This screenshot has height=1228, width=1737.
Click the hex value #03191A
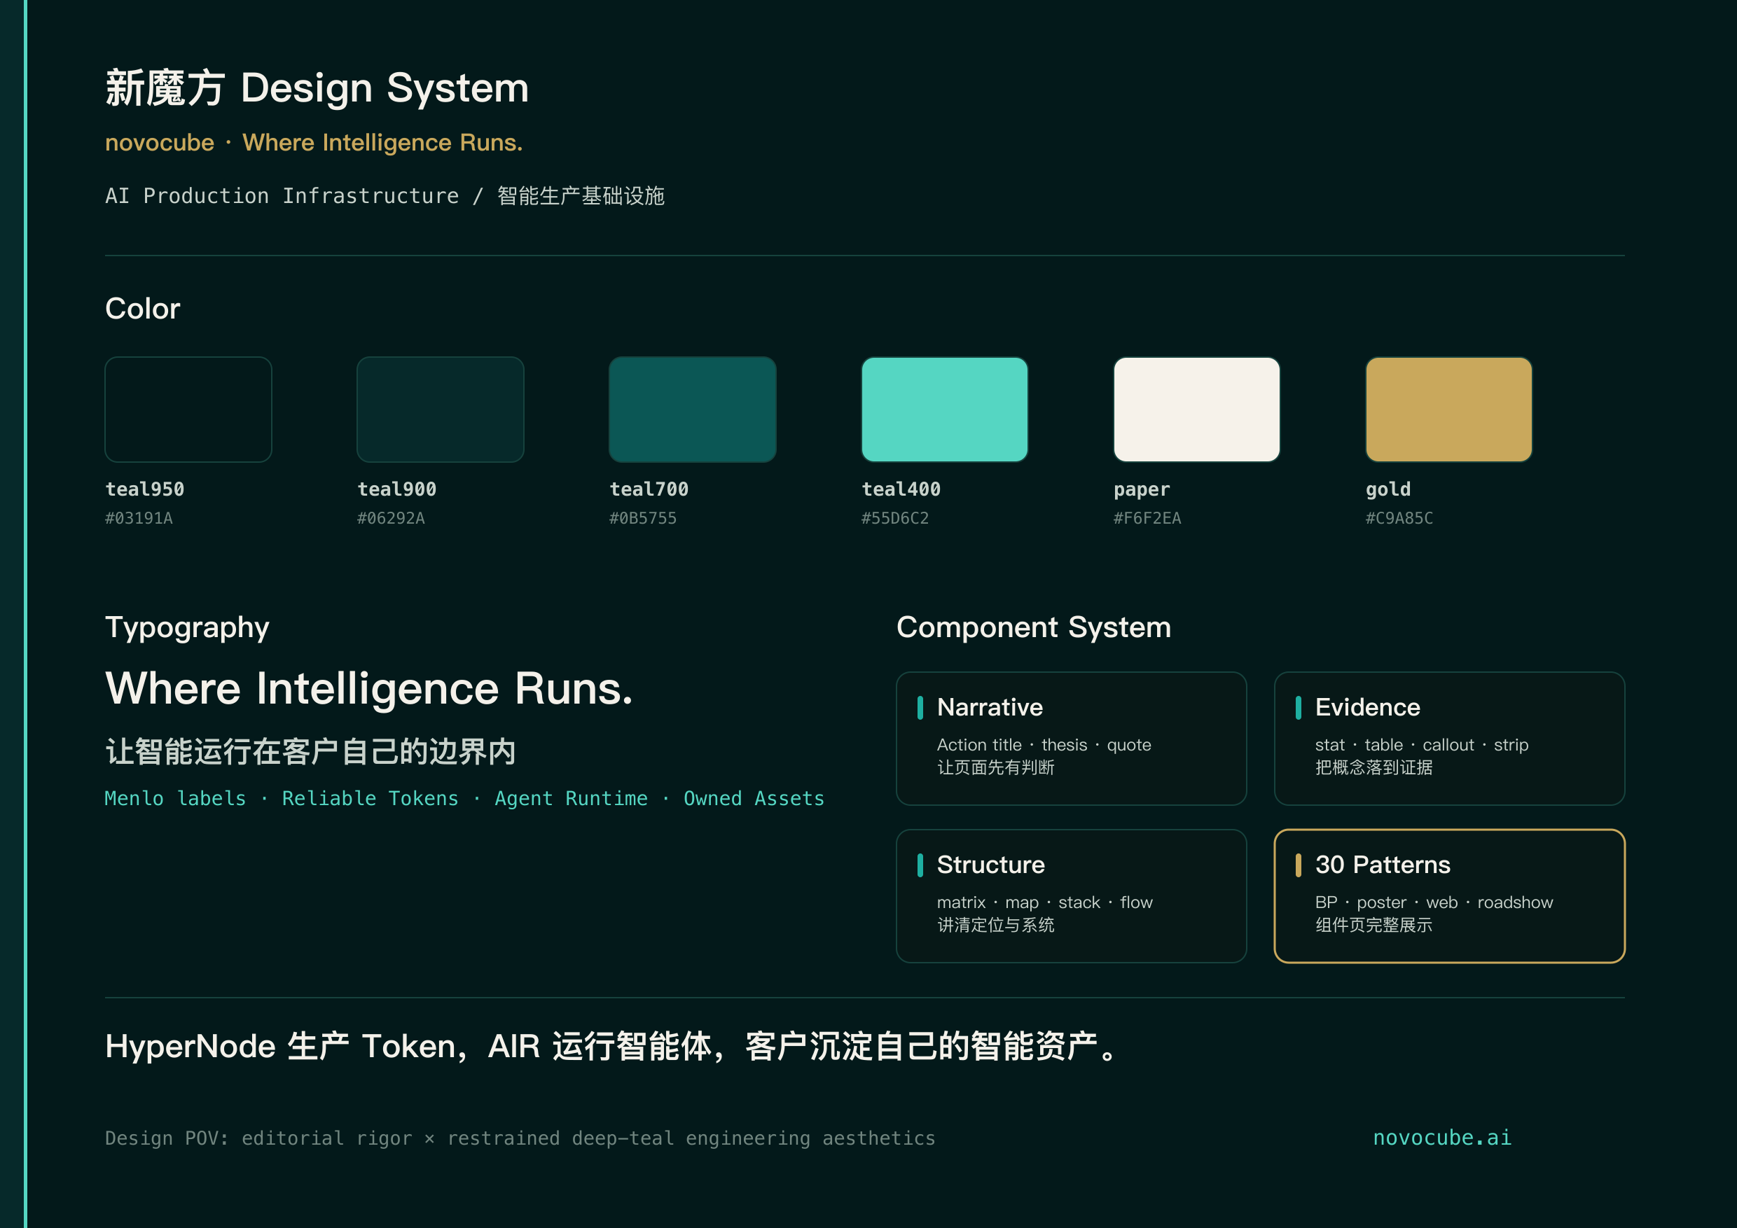139,518
